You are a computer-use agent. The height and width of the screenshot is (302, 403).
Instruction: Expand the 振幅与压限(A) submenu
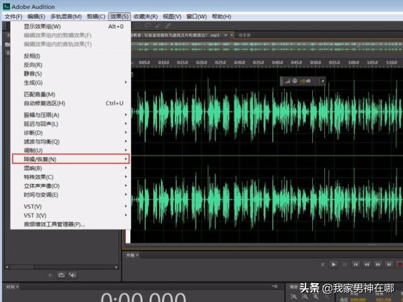(x=71, y=115)
